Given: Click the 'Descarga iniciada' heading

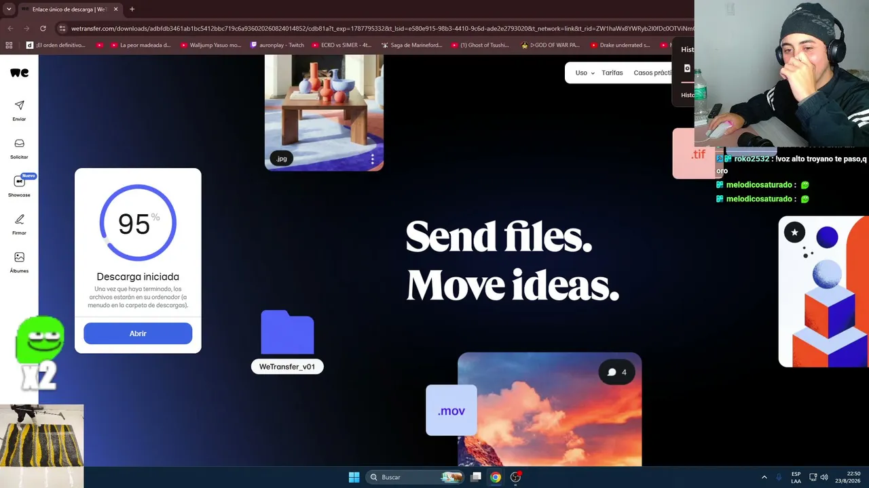Looking at the screenshot, I should click(138, 277).
